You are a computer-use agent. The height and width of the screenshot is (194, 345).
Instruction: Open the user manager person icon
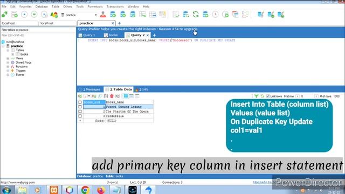point(103,15)
